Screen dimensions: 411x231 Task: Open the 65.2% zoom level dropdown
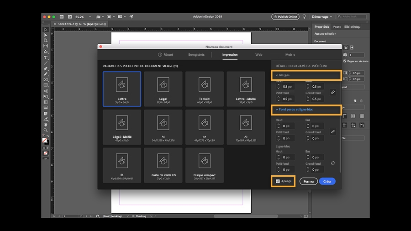(x=90, y=17)
